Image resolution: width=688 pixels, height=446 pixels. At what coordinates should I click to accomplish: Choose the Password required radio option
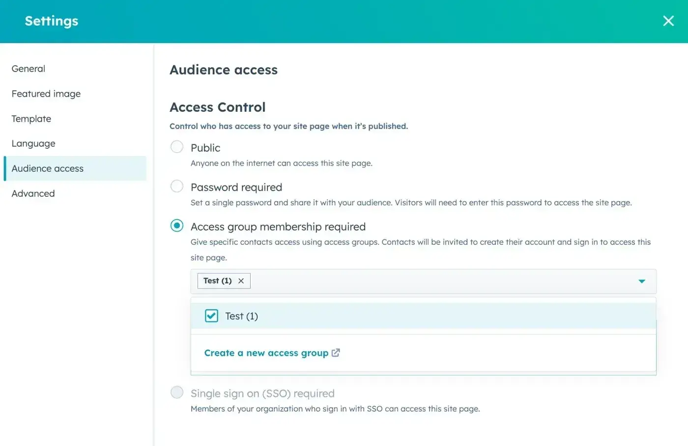[x=177, y=186]
